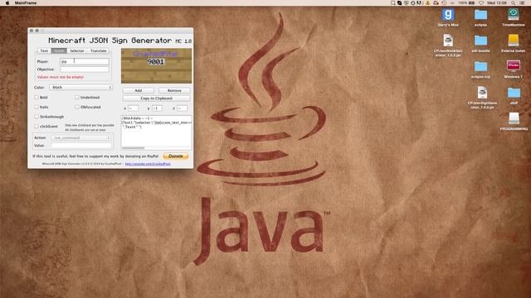Switch to the Score tab
The width and height of the screenshot is (531, 298).
(x=59, y=50)
